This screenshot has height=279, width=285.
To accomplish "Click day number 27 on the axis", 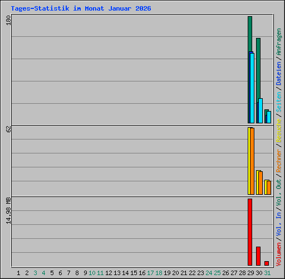I will click(x=234, y=273).
